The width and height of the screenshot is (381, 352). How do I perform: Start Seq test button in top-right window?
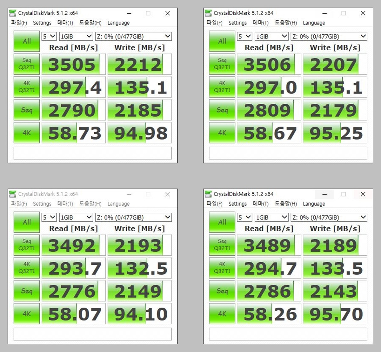(x=222, y=110)
